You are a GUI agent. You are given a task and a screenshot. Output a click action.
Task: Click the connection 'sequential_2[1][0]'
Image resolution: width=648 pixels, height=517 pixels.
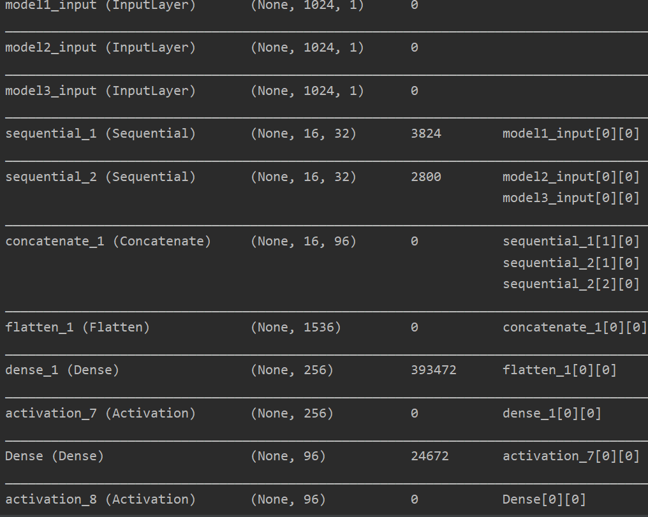point(571,263)
